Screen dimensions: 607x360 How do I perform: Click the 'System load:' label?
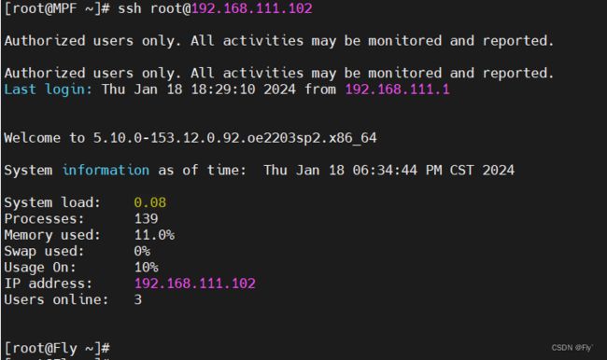pos(52,202)
